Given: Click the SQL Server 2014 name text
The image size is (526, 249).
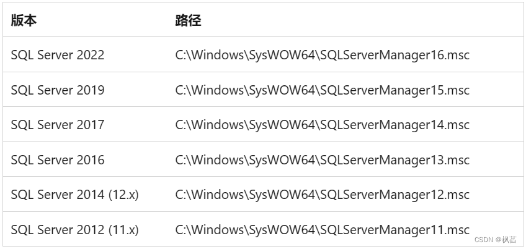Looking at the screenshot, I should pos(57,195).
